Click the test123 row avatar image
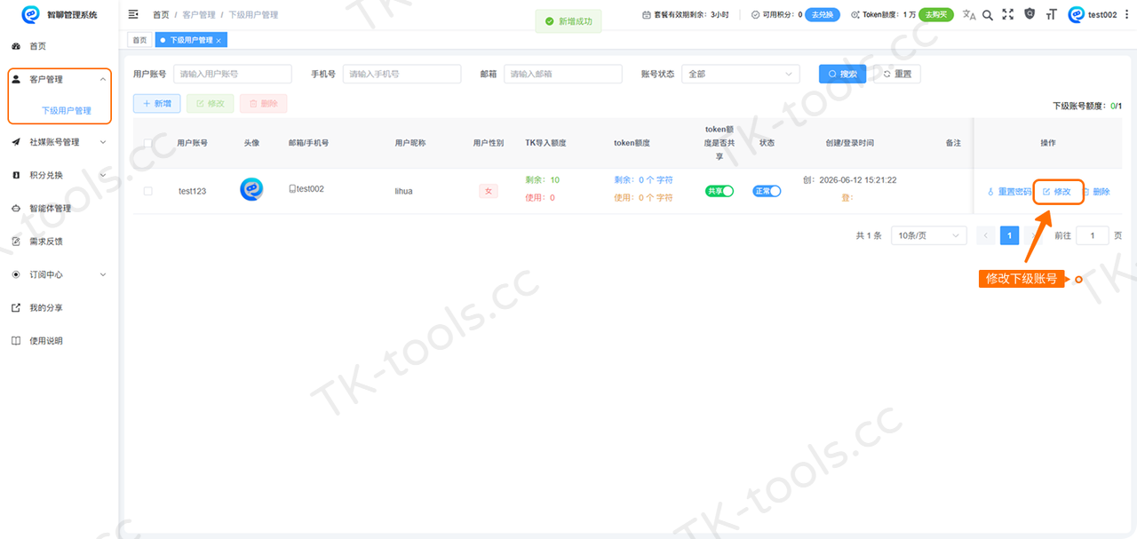Viewport: 1137px width, 539px height. click(x=251, y=190)
